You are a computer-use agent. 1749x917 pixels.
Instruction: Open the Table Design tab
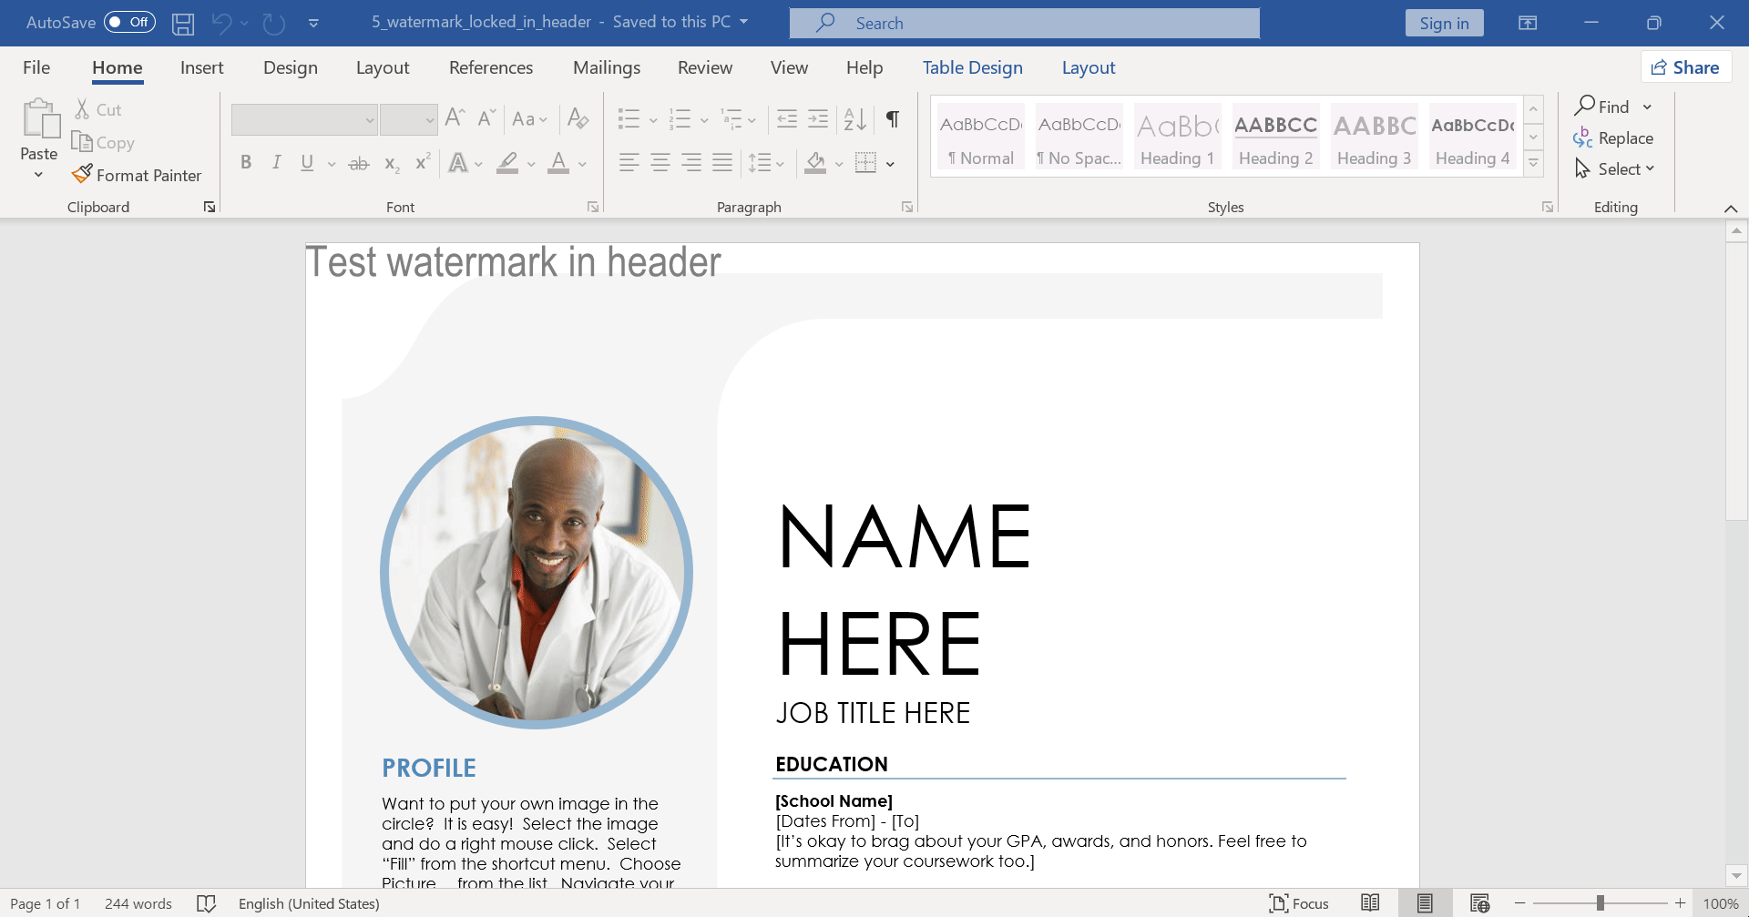972,67
